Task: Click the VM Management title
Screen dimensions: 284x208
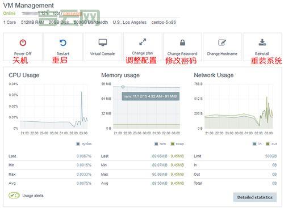Action: (x=28, y=6)
